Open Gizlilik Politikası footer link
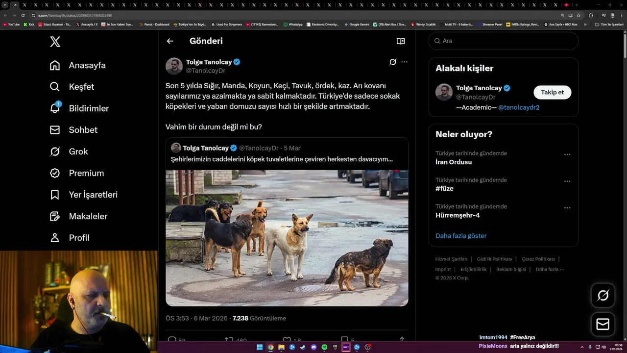This screenshot has height=353, width=627. pos(494,259)
